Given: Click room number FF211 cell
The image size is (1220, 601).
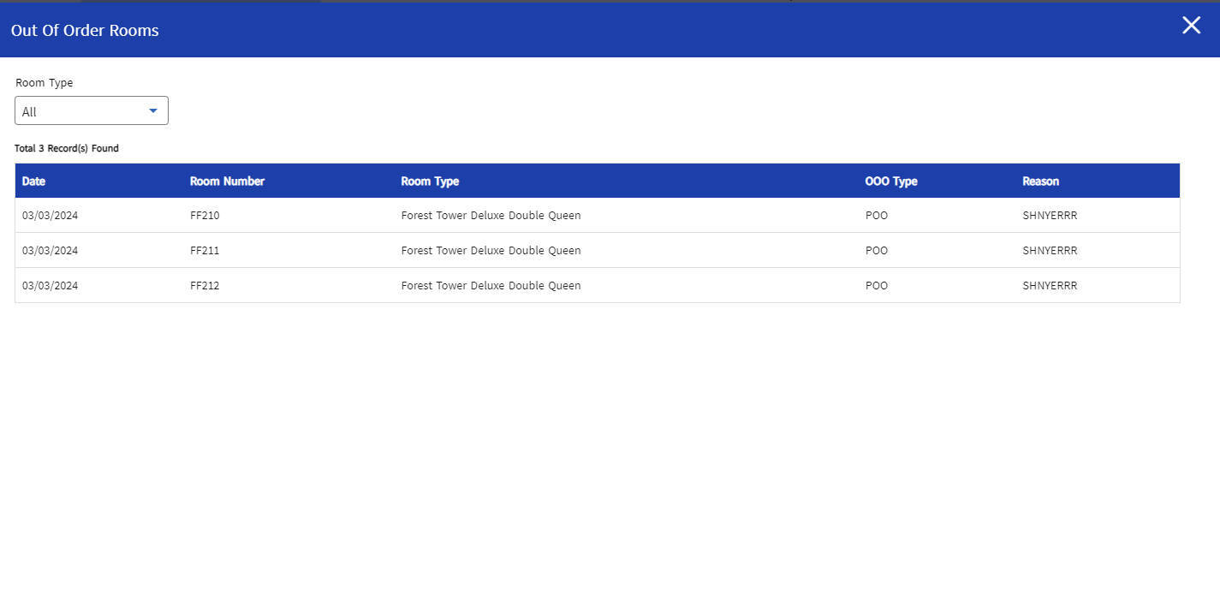Looking at the screenshot, I should click(205, 251).
